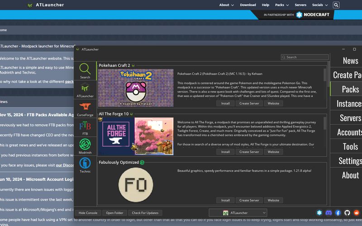362x226 pixels.
Task: Switch to the Accounts tab
Action: pos(346,132)
